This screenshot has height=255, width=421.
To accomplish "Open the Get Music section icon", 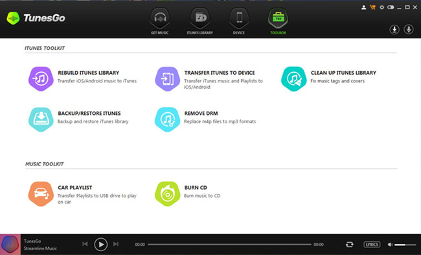I will 160,18.
